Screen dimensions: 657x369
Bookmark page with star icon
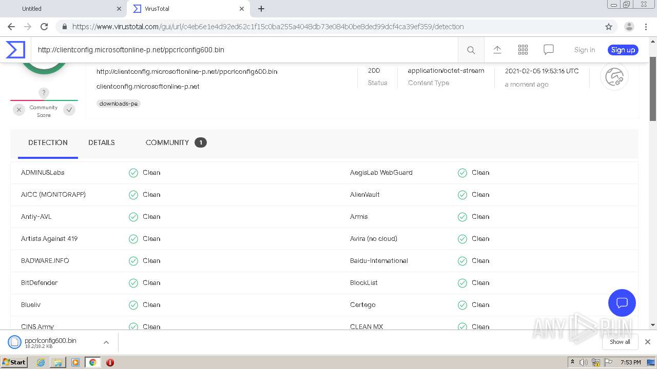click(609, 27)
